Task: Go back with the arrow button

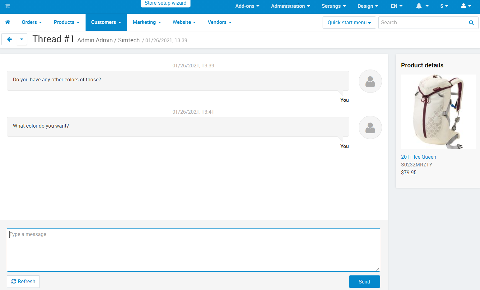Action: [9, 39]
